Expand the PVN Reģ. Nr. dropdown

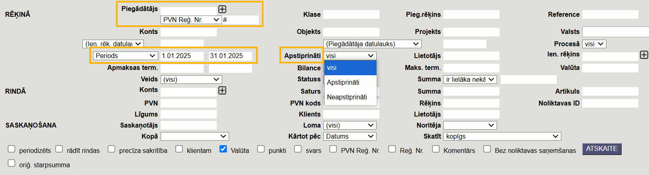[191, 20]
